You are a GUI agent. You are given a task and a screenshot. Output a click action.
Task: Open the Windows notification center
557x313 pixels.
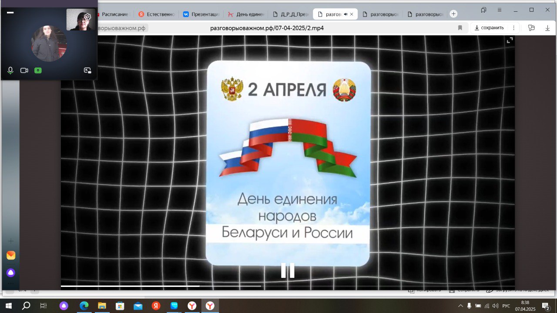click(545, 306)
